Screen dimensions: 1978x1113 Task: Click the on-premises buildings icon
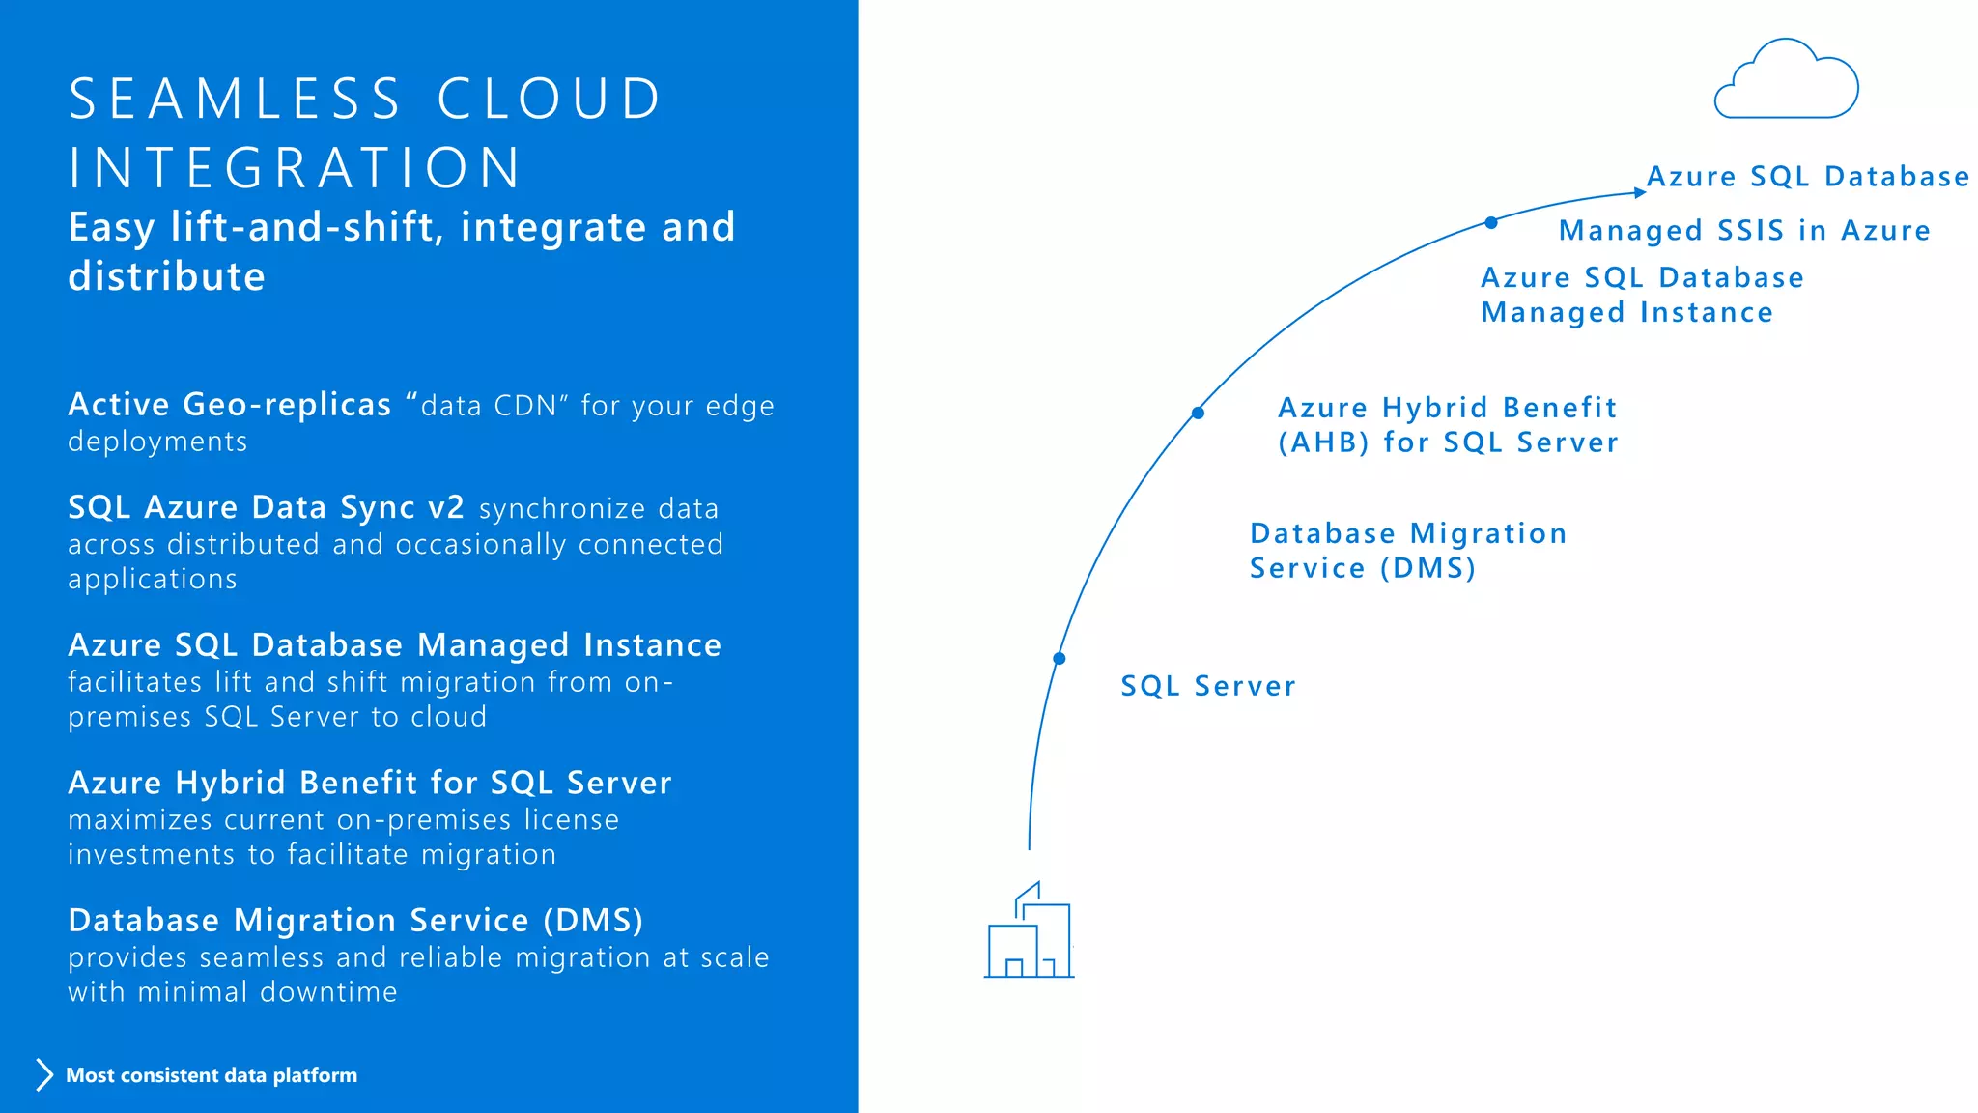click(1029, 929)
